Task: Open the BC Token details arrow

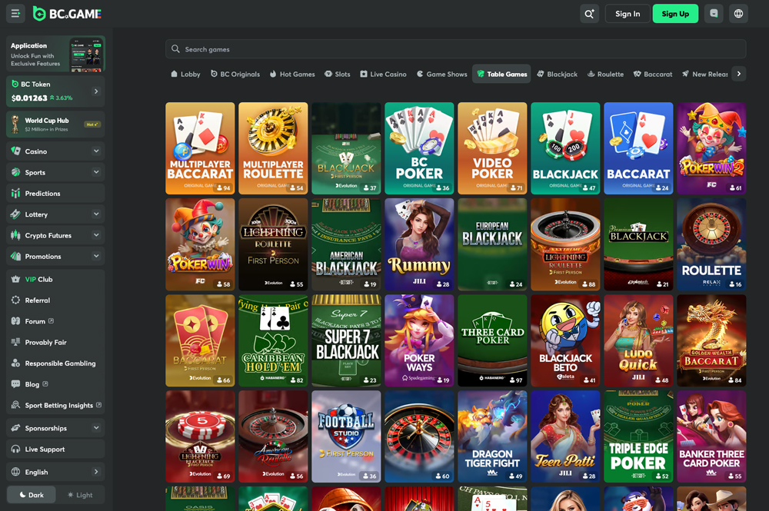Action: 96,91
